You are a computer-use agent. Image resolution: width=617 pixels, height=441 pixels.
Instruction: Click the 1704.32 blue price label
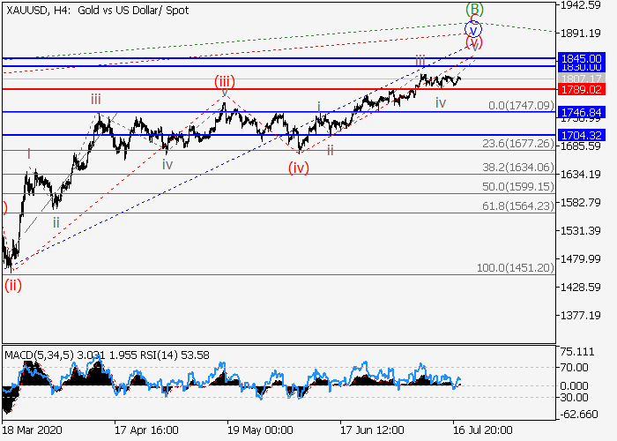581,135
